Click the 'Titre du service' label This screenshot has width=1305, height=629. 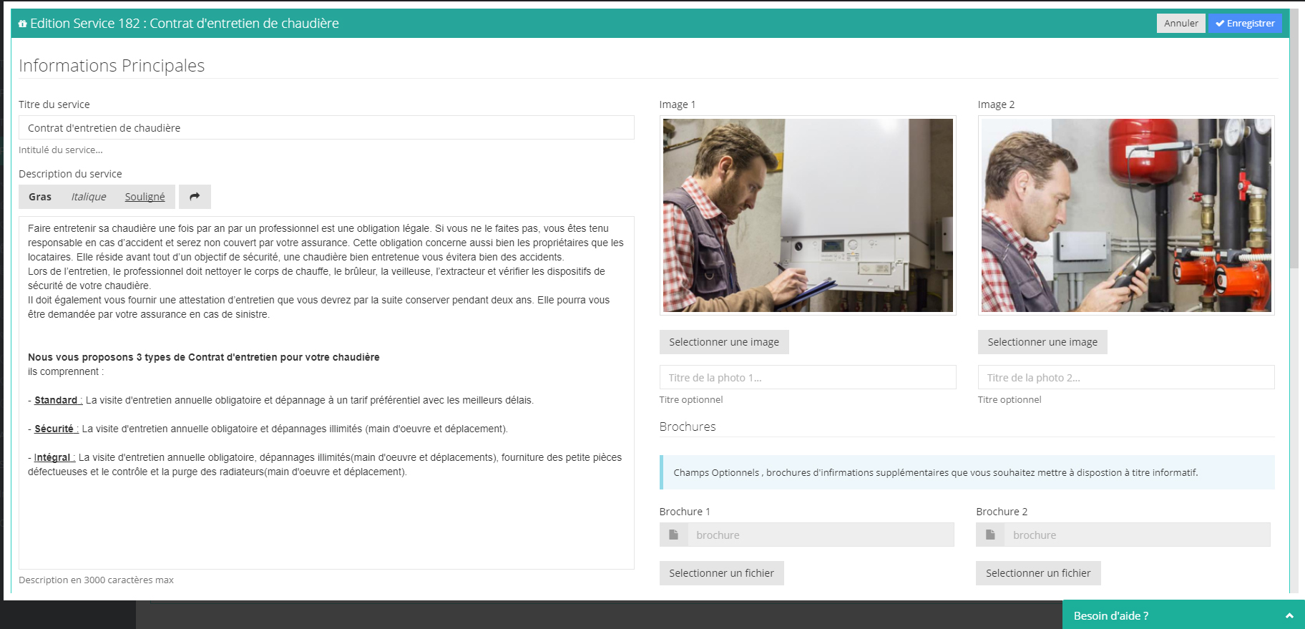coord(54,104)
